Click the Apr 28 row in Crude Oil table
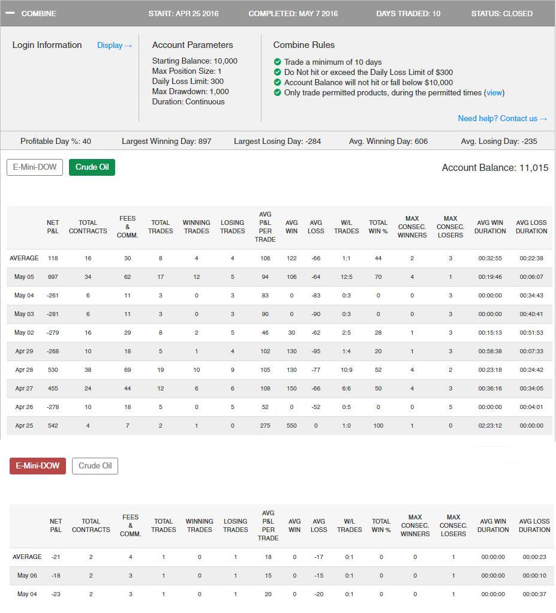This screenshot has height=613, width=556. (24, 370)
